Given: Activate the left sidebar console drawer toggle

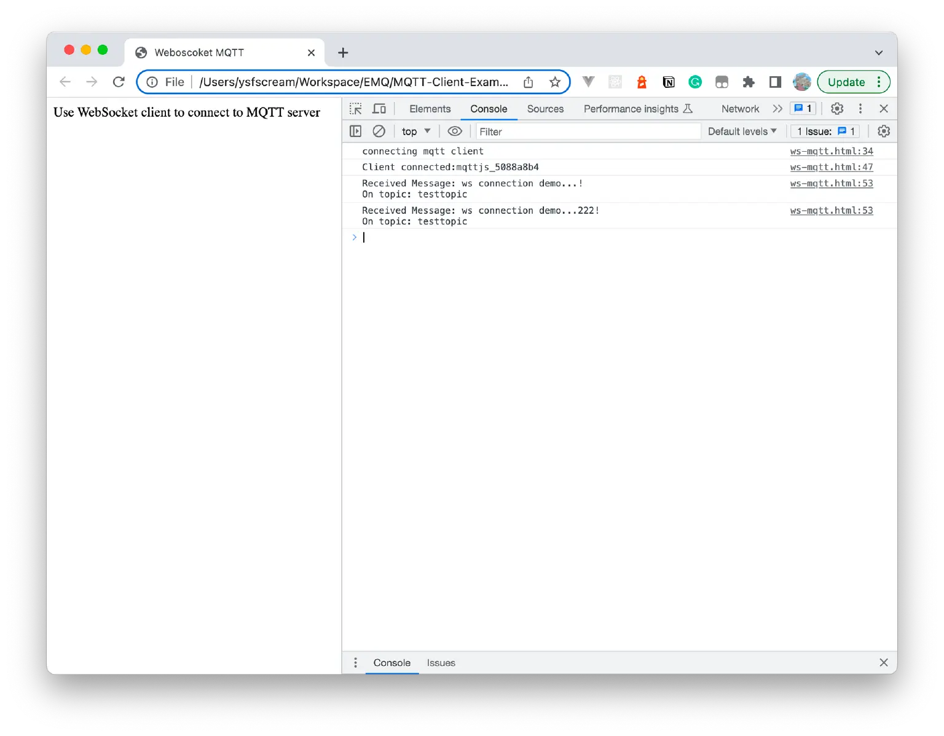Looking at the screenshot, I should tap(355, 131).
